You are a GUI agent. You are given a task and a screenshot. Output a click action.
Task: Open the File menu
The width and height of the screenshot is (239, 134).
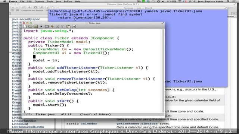[22, 1]
